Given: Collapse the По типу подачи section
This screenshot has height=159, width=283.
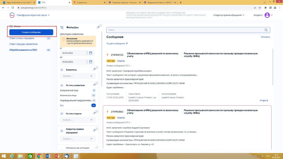Looking at the screenshot, I should click(62, 113).
